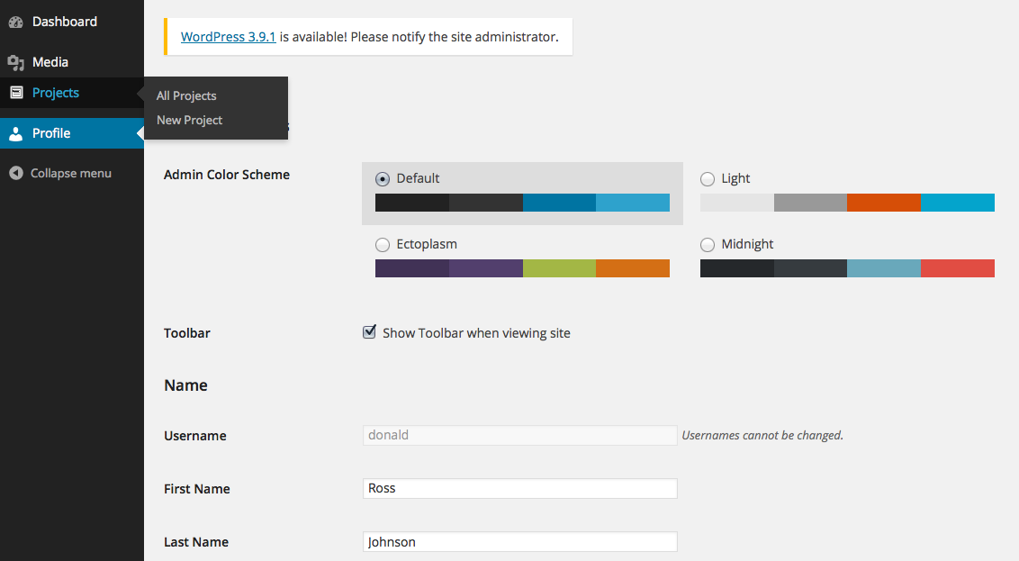The width and height of the screenshot is (1019, 561).
Task: Pick the Ectoplasm color scheme
Action: (x=383, y=244)
